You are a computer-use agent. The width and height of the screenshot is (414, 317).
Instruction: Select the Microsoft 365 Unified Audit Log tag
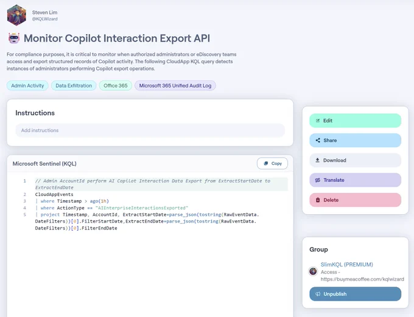175,86
